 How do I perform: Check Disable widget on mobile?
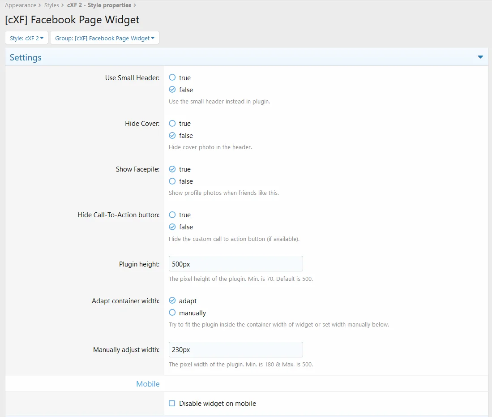(x=172, y=404)
